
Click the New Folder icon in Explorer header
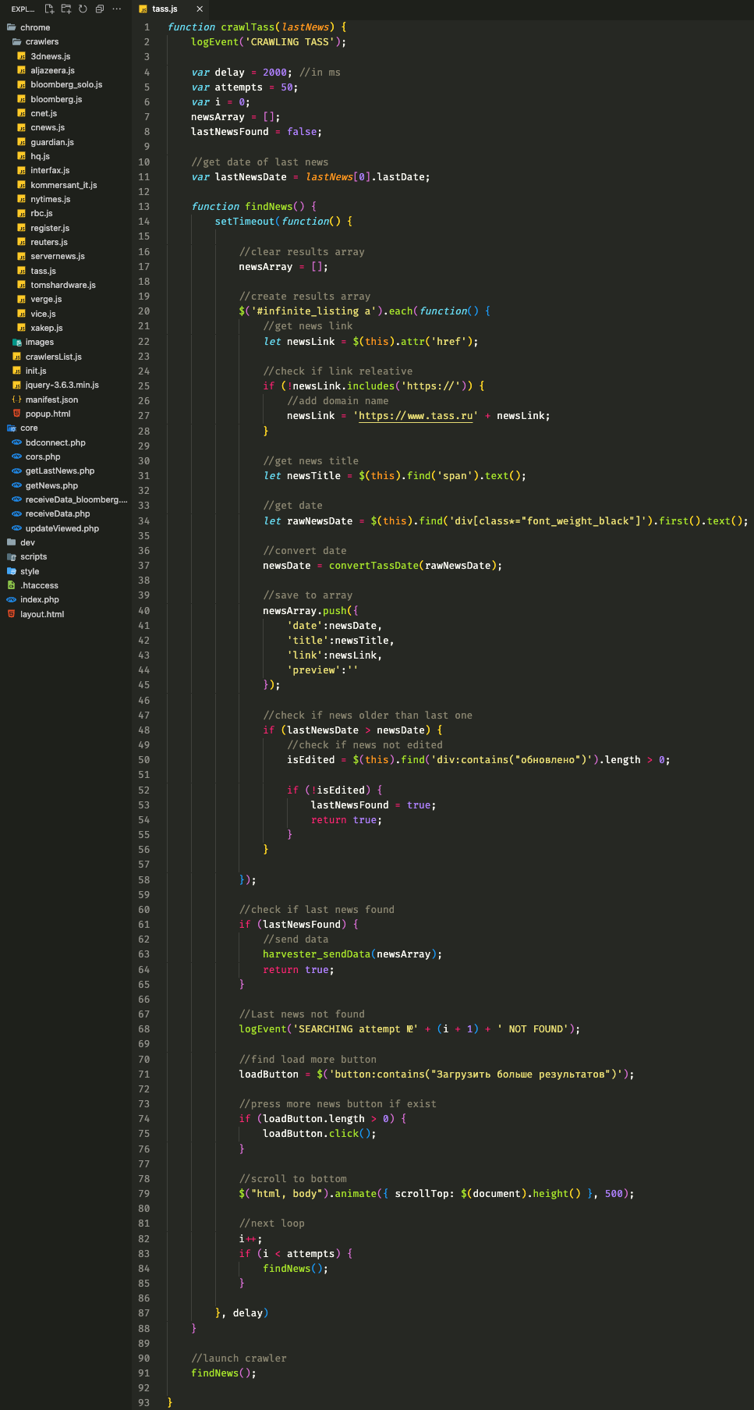click(x=65, y=9)
